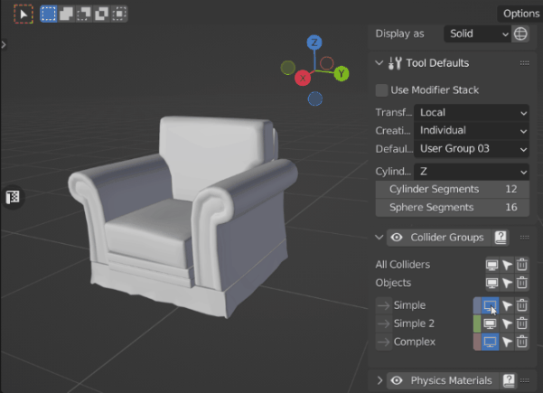This screenshot has height=393, width=543.
Task: Click the negative Y axis gizmo dot
Action: point(288,68)
